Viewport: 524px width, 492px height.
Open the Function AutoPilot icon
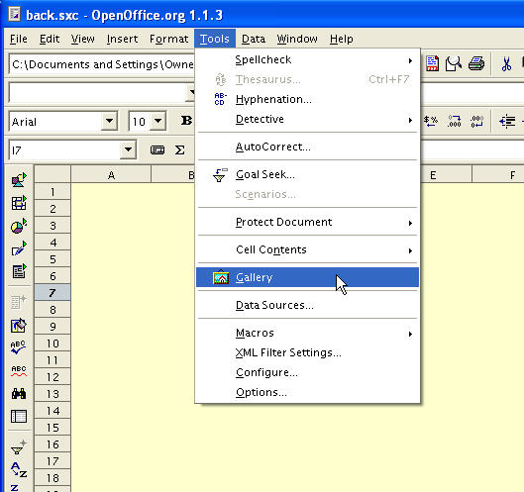point(157,149)
